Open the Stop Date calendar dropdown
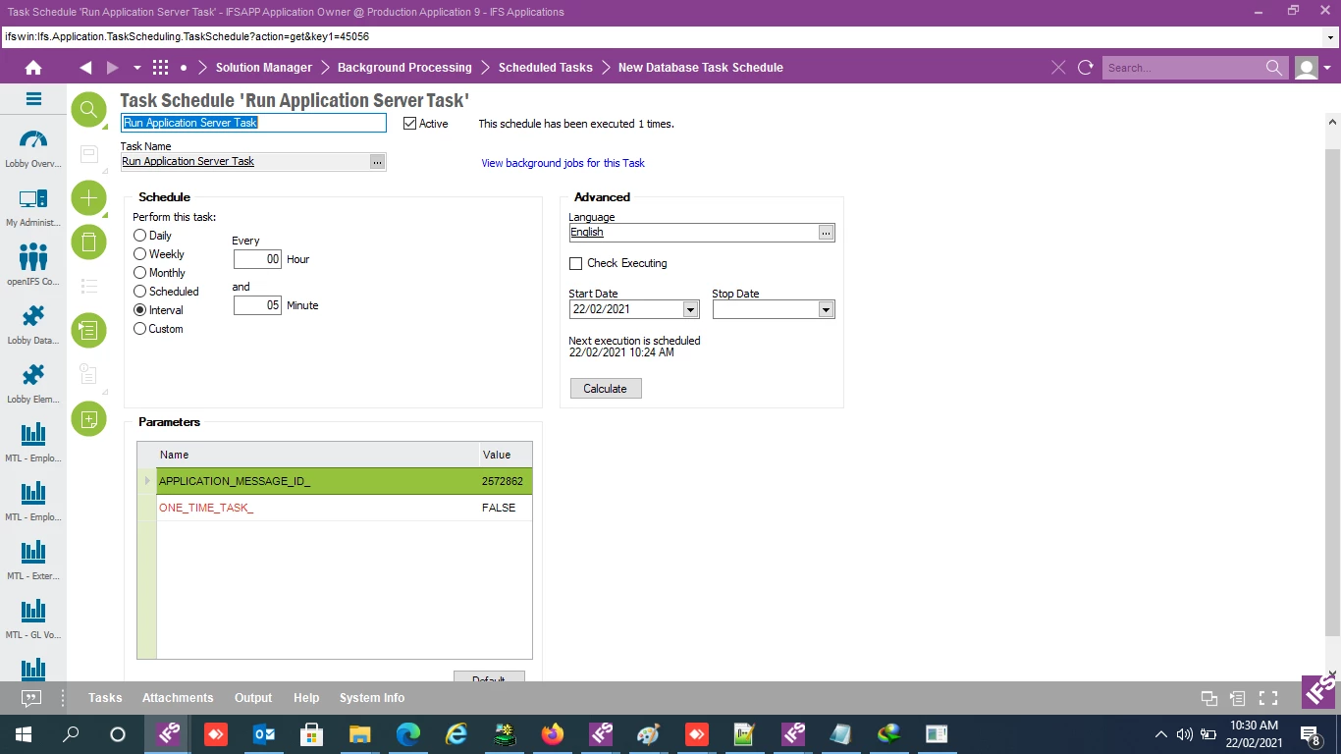Image resolution: width=1341 pixels, height=754 pixels. 827,309
